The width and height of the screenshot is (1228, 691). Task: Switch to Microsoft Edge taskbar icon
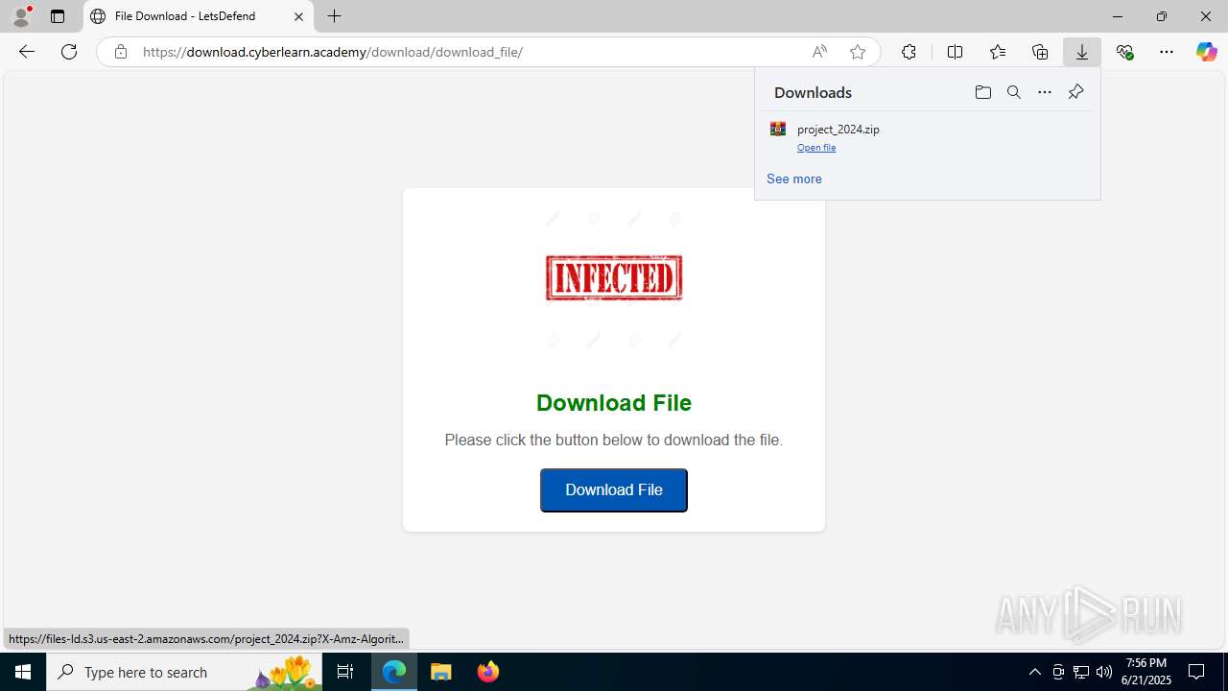pyautogui.click(x=394, y=672)
